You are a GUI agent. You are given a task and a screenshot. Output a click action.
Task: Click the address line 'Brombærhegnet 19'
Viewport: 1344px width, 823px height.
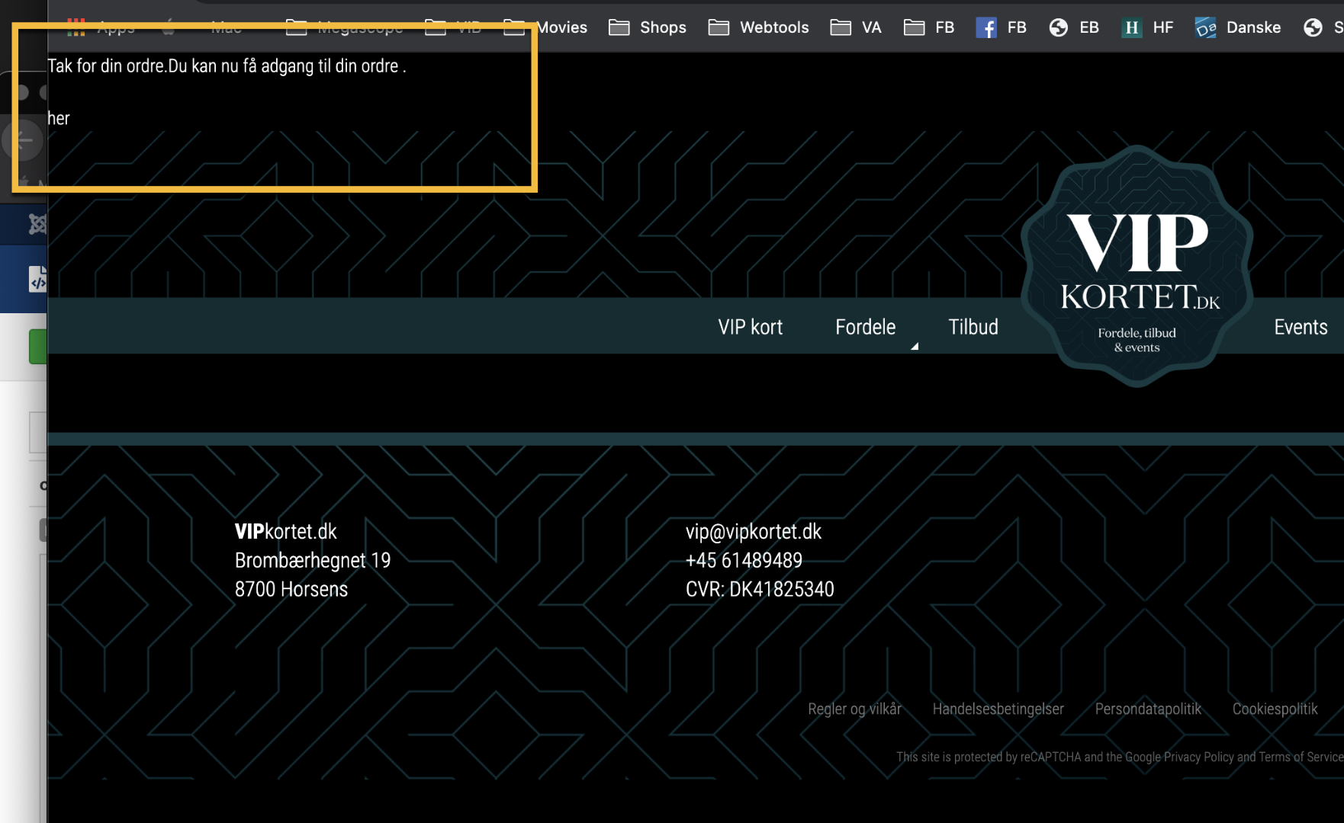coord(313,560)
